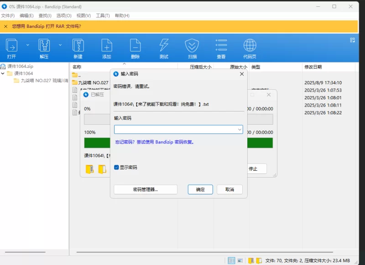
Task: Click second folder icon in extraction window
Action: click(102, 169)
